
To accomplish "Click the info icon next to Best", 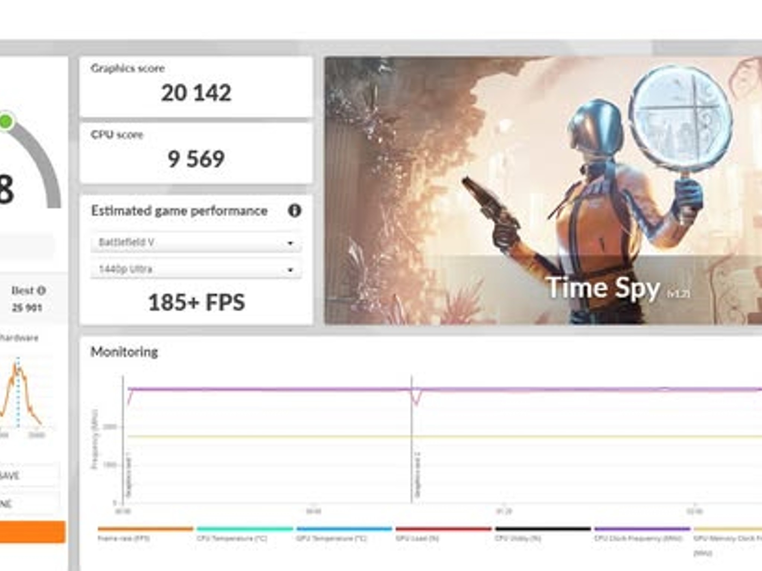I will [42, 290].
